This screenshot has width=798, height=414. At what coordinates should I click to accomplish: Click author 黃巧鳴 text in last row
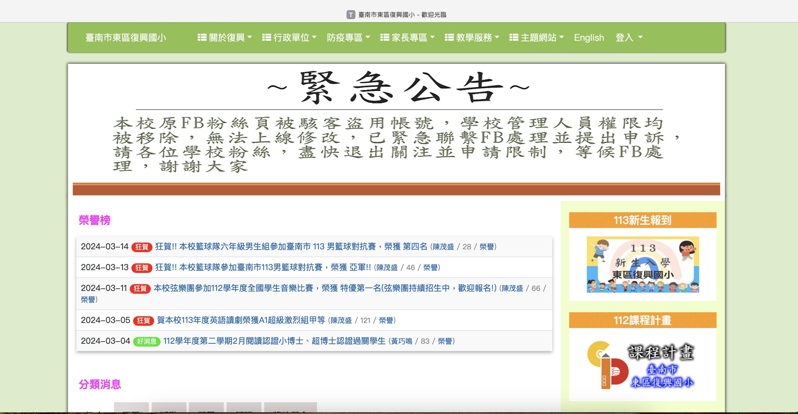point(402,341)
